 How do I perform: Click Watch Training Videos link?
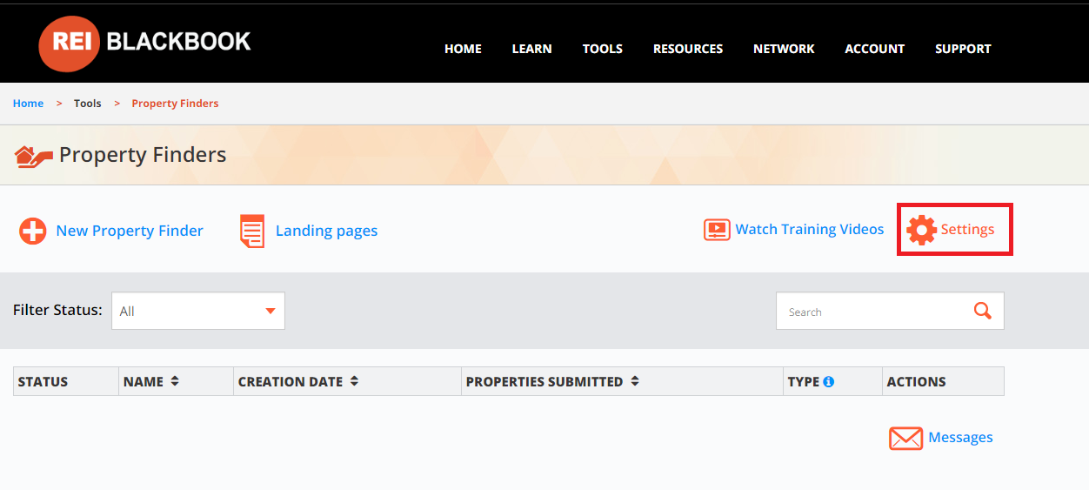point(810,230)
